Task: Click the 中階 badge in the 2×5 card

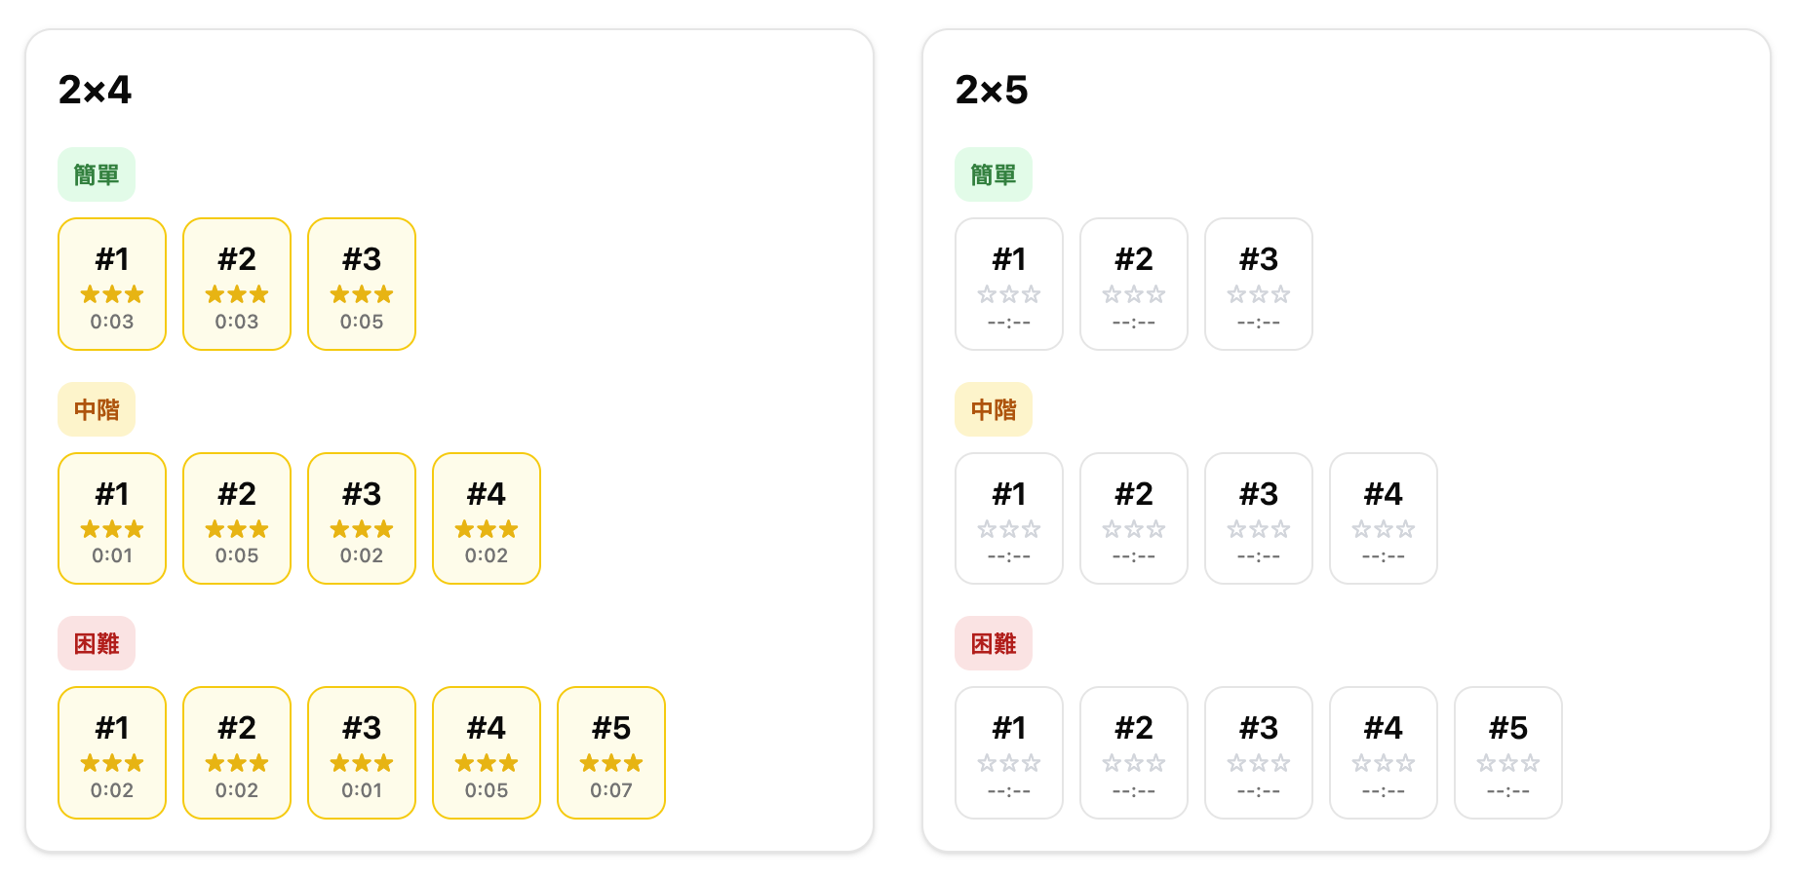Action: click(x=994, y=409)
